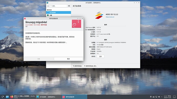The image size is (177, 99).
Task: Switch to the Firefox taskbar window
Action: pyautogui.click(x=23, y=97)
